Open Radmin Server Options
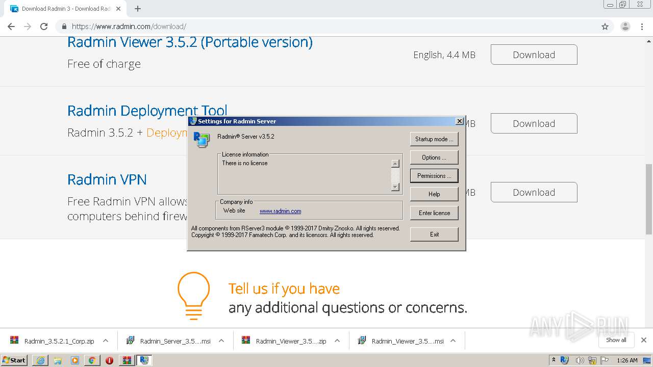Image resolution: width=653 pixels, height=367 pixels. [x=434, y=158]
